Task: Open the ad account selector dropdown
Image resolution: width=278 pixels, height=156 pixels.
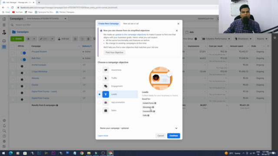Action: point(46,19)
